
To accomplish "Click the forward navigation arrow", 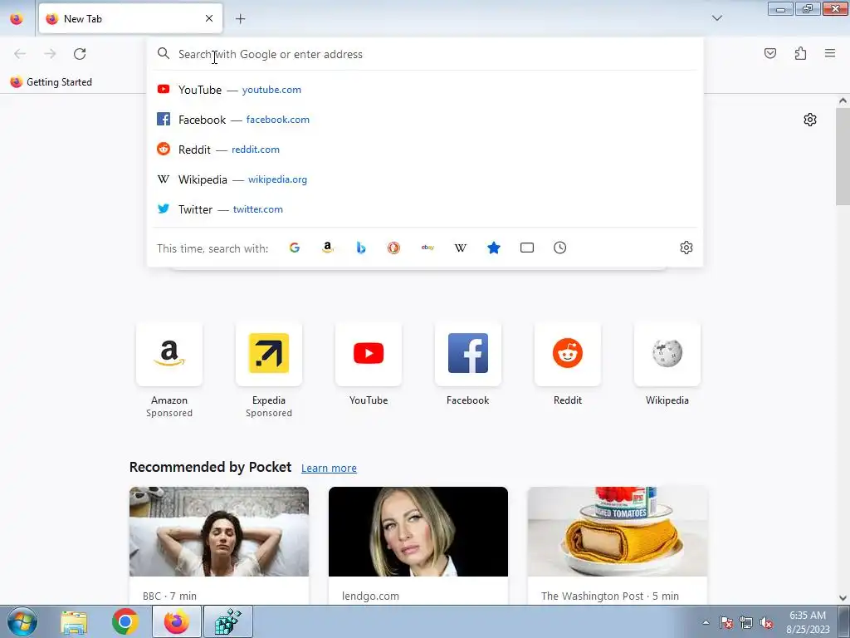I will pyautogui.click(x=50, y=54).
